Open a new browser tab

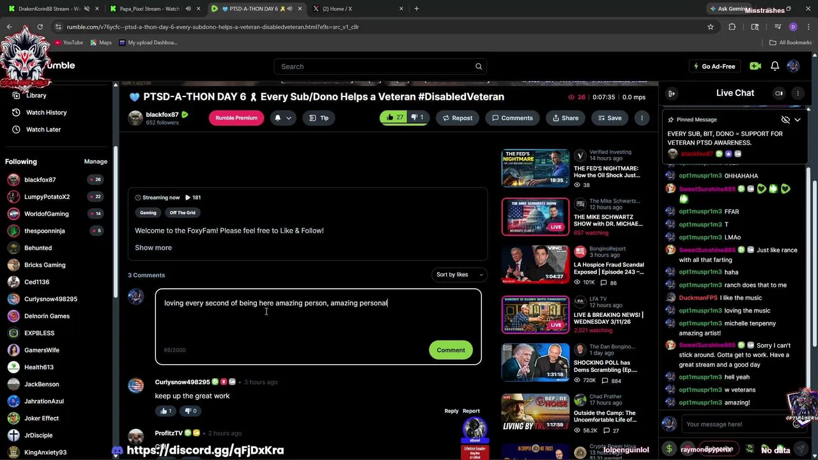tap(417, 9)
